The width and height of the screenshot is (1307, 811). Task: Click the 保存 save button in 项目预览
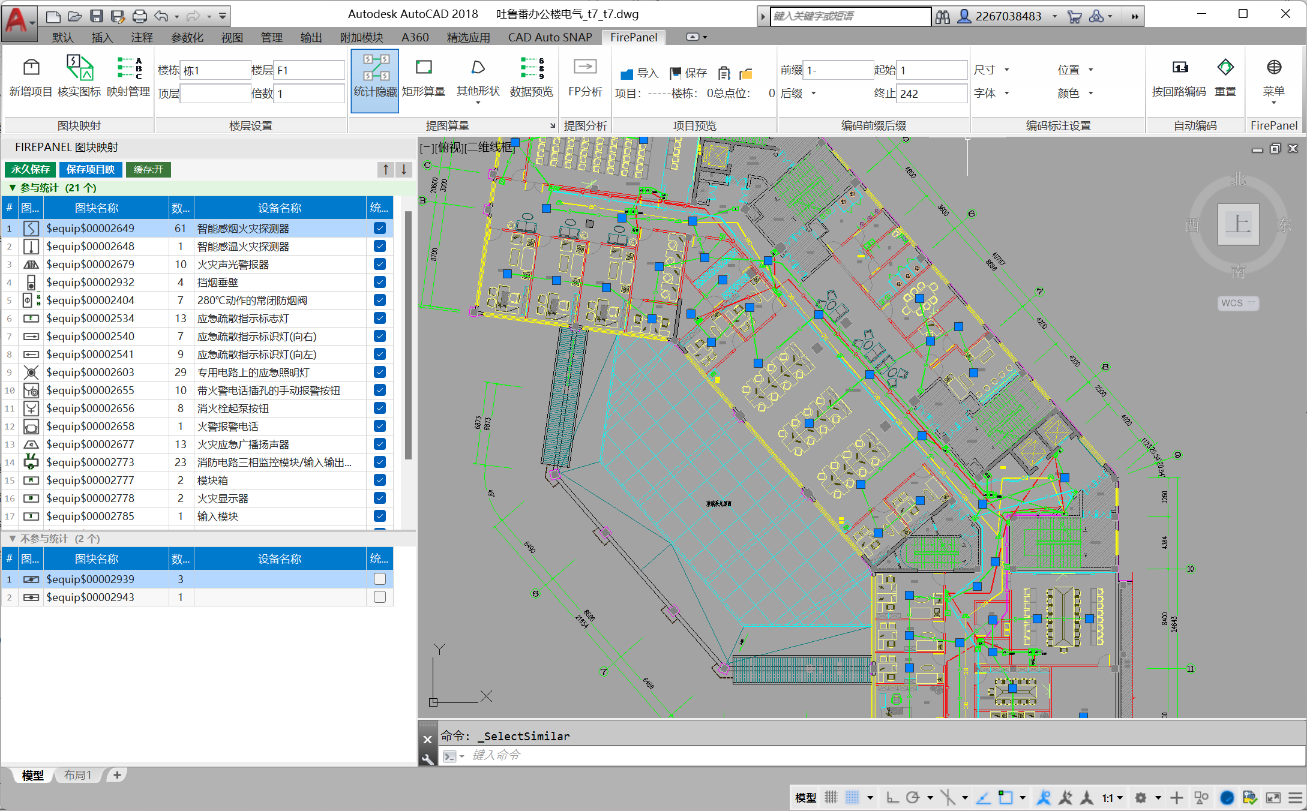point(688,73)
